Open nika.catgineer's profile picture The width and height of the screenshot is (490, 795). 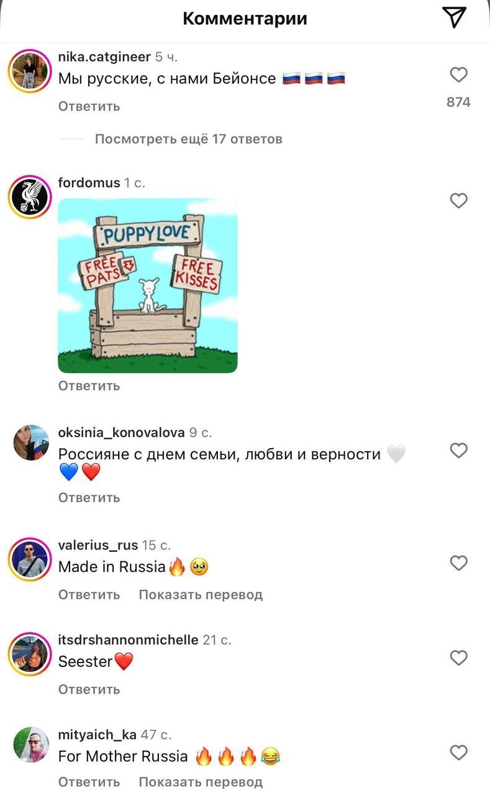30,70
